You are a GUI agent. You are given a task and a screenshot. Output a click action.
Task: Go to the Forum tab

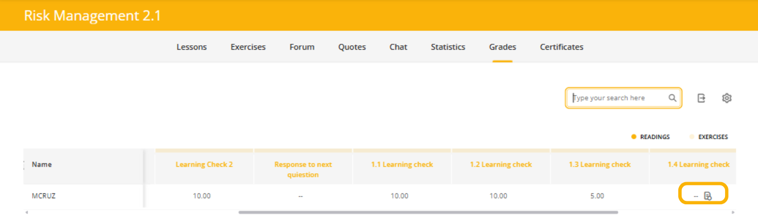pyautogui.click(x=302, y=47)
